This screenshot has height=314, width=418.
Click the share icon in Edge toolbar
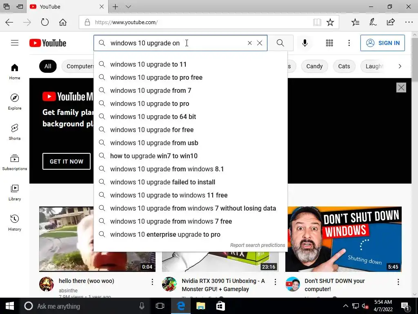point(391,22)
